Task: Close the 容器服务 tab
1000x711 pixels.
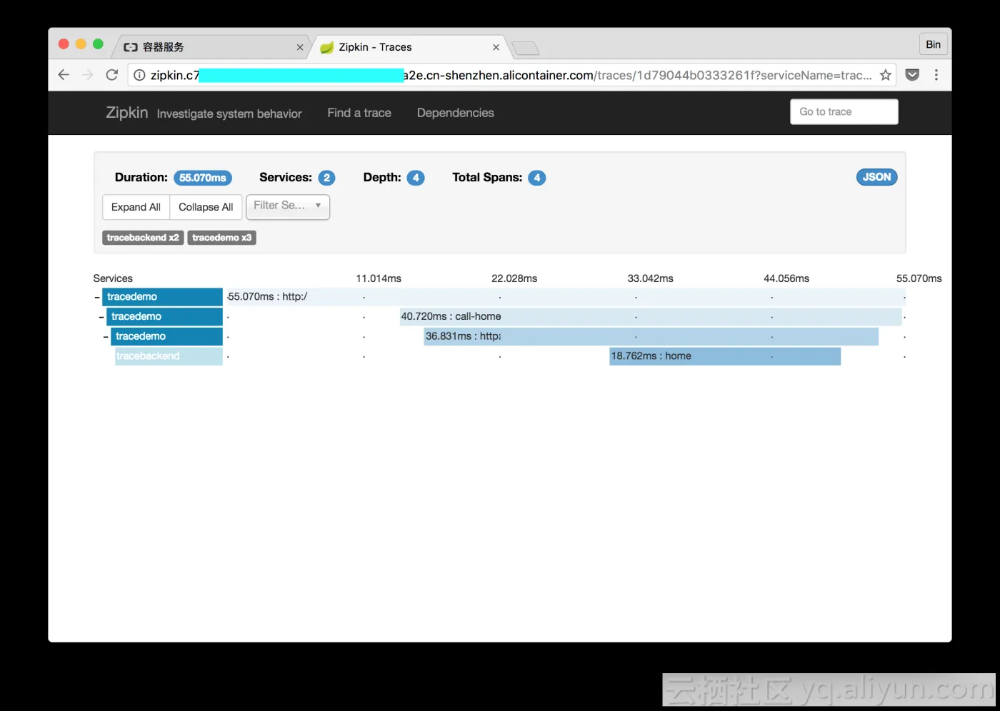Action: (300, 47)
